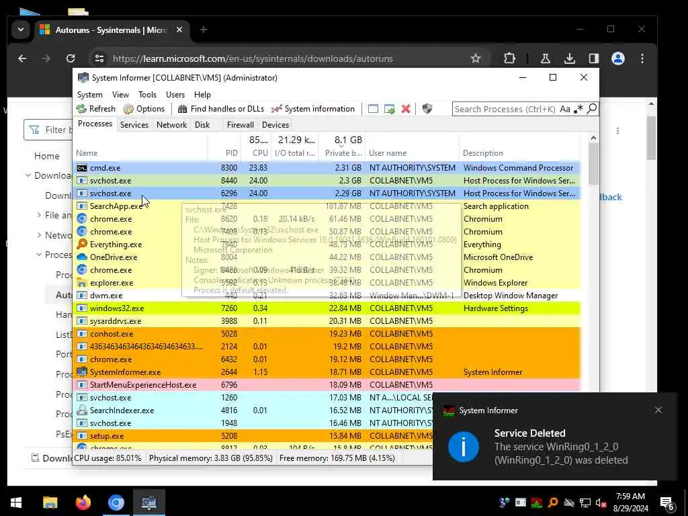Reload the Chrome page
Image resolution: width=688 pixels, height=516 pixels.
(70, 58)
